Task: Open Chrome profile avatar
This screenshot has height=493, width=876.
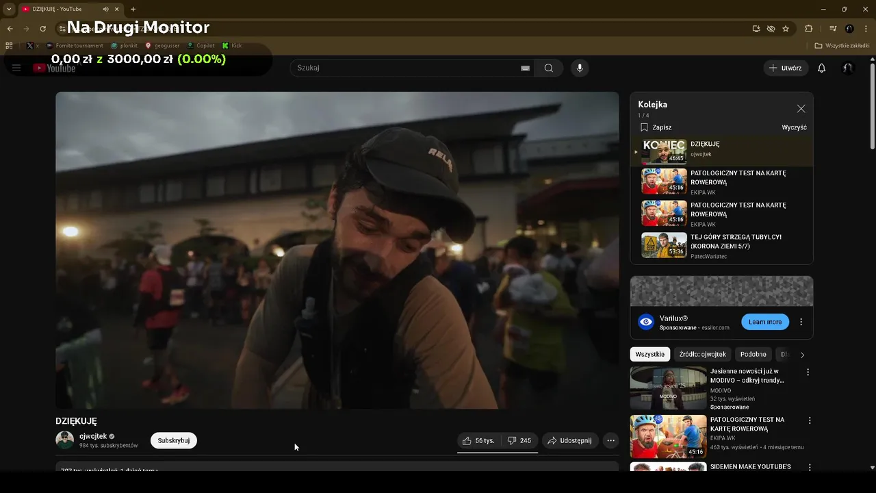Action: 849,29
